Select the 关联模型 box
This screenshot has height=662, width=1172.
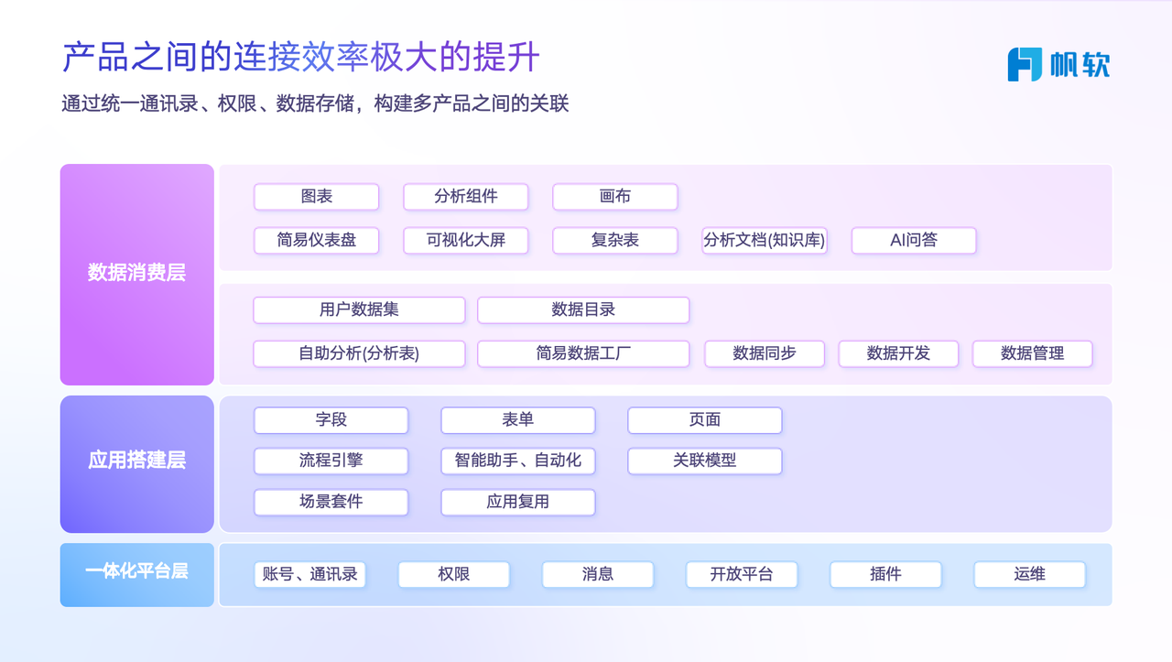click(705, 461)
